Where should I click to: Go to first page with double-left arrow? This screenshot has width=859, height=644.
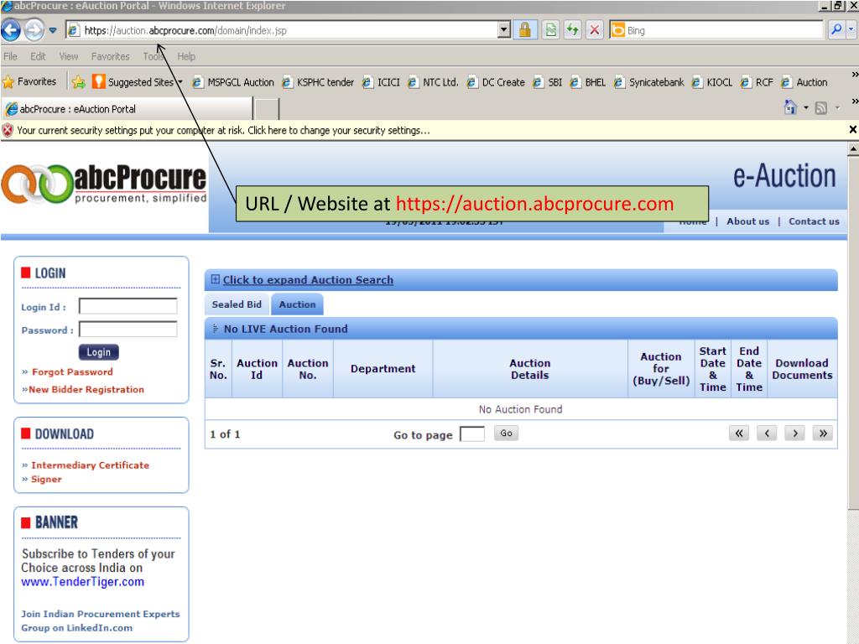pyautogui.click(x=738, y=434)
